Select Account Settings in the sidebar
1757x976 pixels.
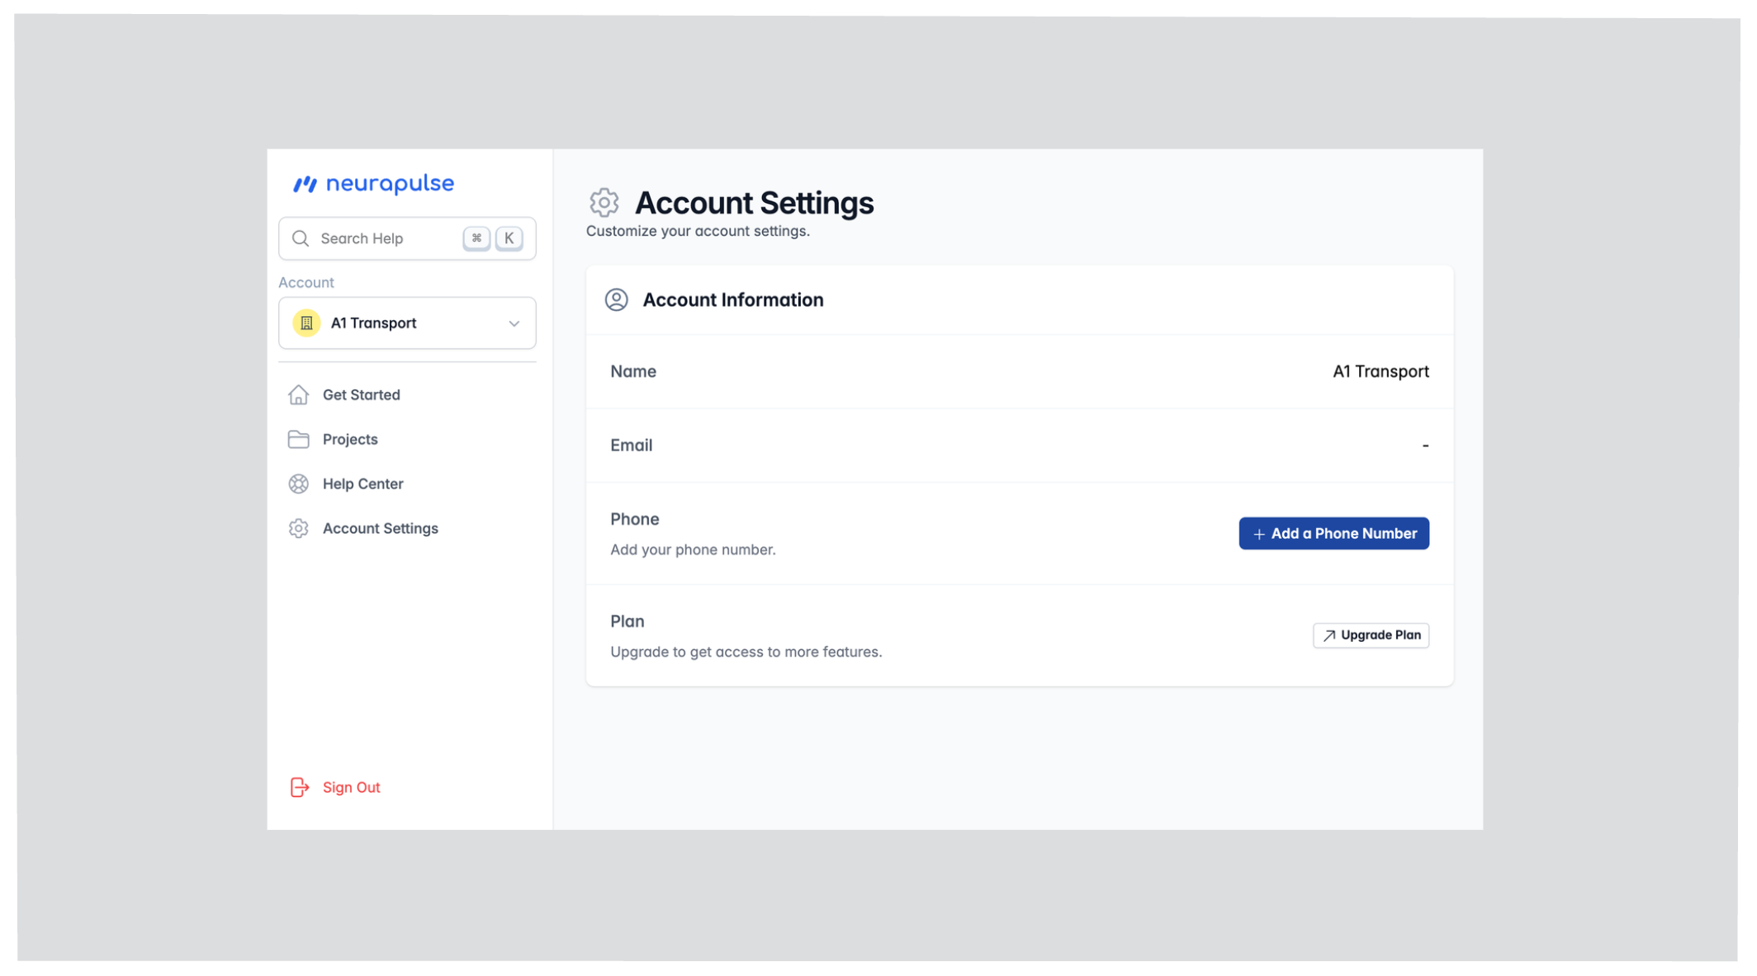380,529
